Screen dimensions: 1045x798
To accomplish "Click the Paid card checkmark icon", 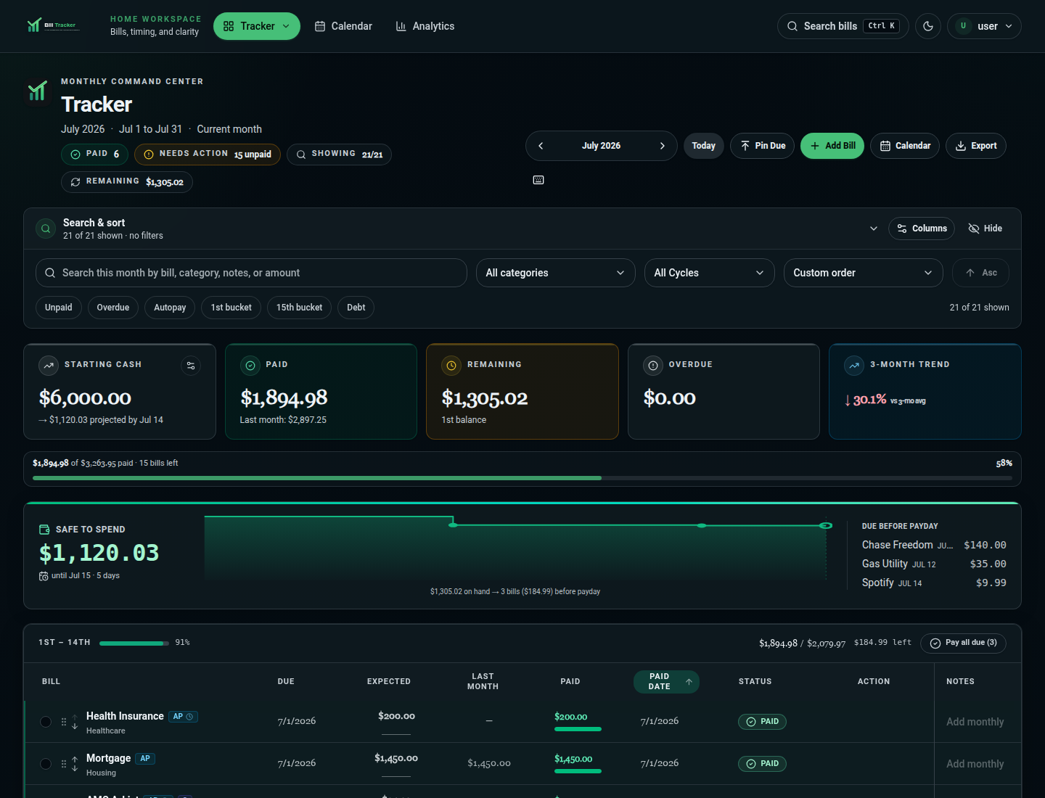I will point(250,366).
